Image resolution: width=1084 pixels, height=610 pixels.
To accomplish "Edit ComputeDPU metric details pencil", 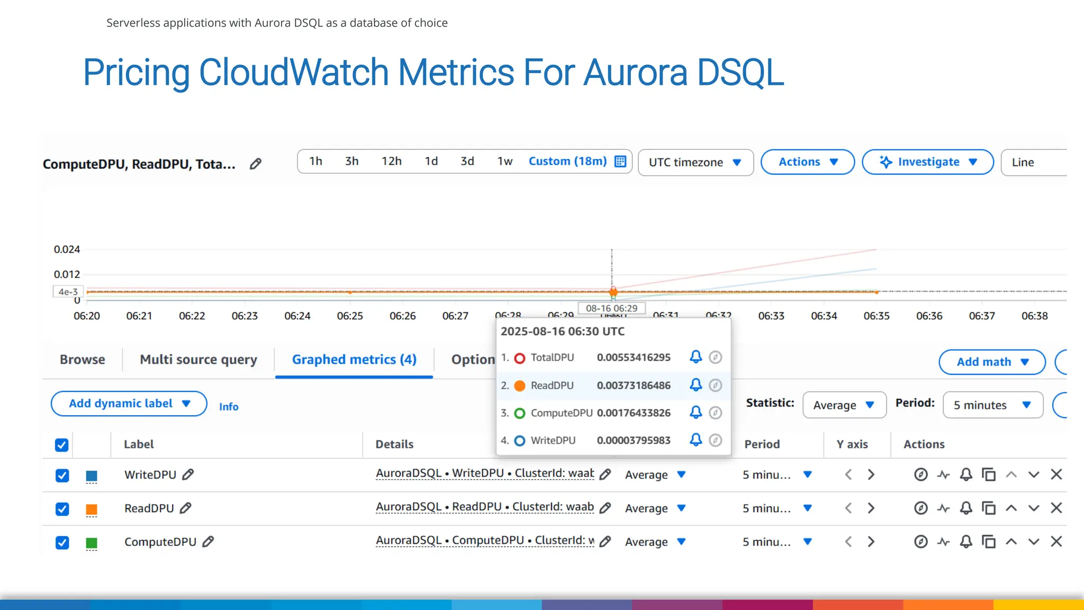I will pyautogui.click(x=605, y=541).
